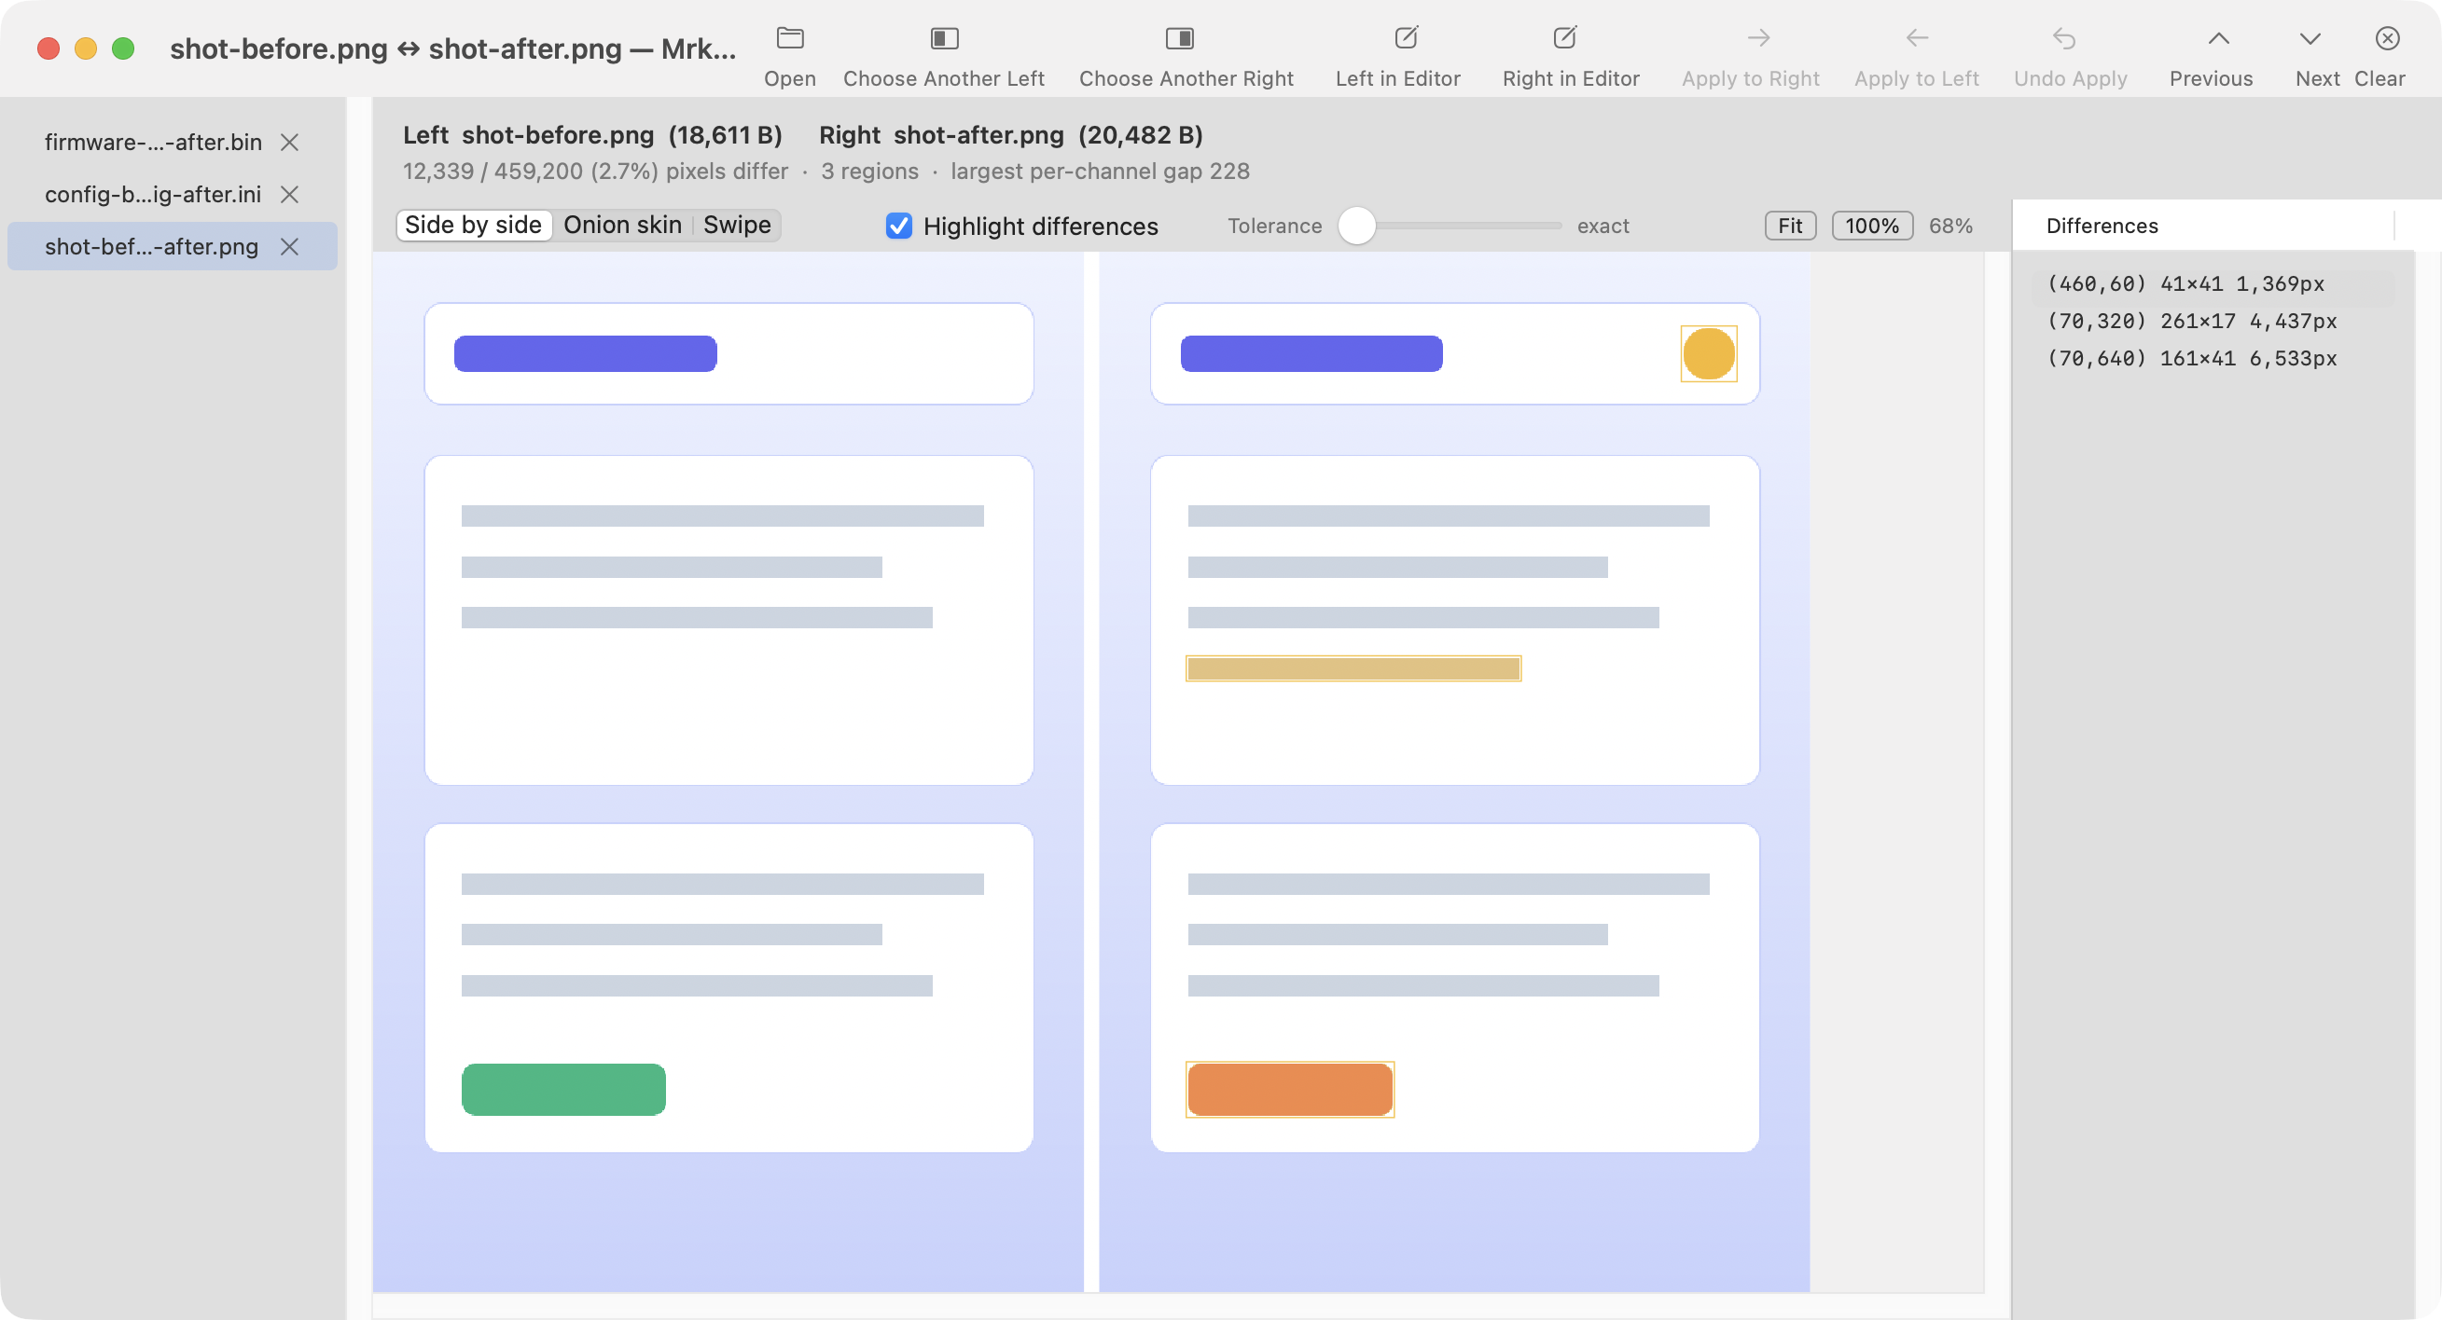Screen dimensions: 2442x1320
Task: Click the window's yellow minimize button
Action: click(x=85, y=48)
